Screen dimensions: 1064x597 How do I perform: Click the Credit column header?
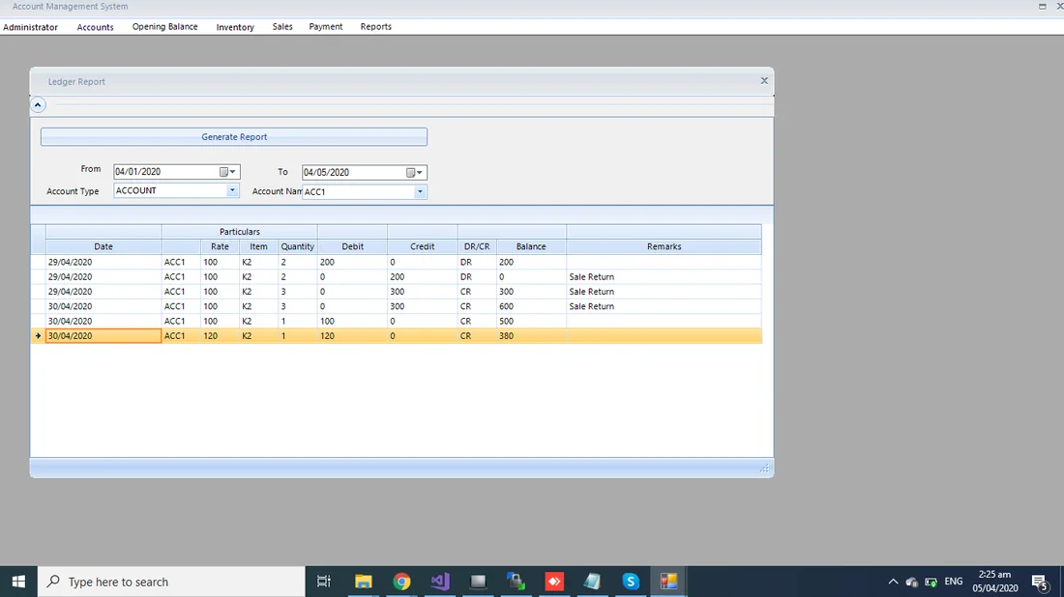click(422, 246)
